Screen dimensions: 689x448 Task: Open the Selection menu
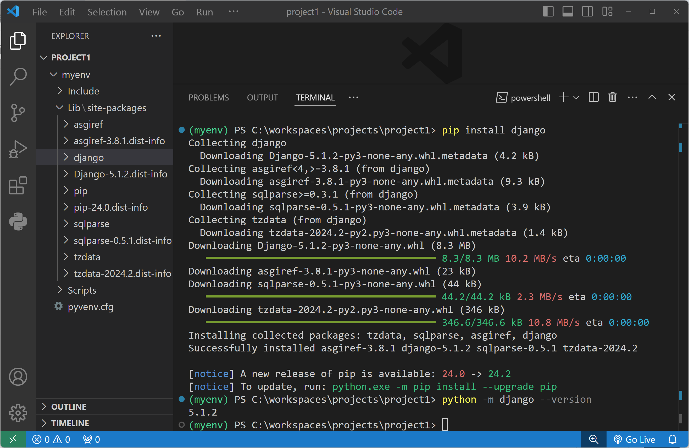[x=107, y=12]
